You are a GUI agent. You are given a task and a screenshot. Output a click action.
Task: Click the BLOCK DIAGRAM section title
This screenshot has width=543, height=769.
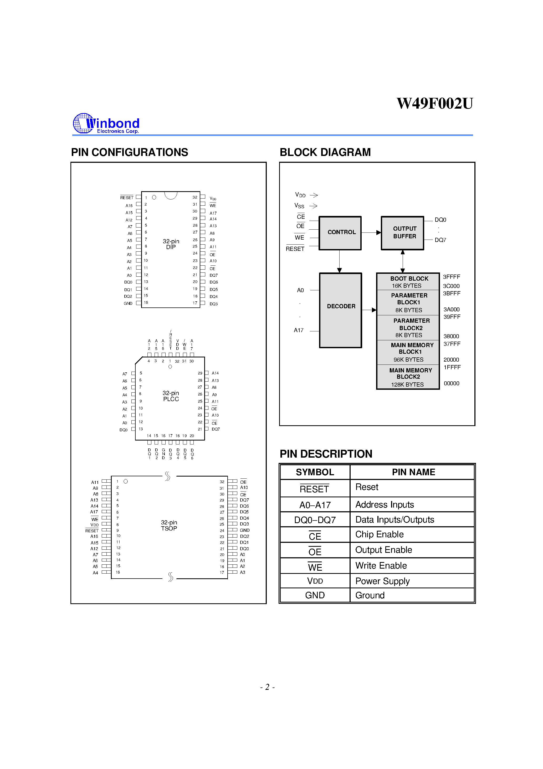(312, 152)
